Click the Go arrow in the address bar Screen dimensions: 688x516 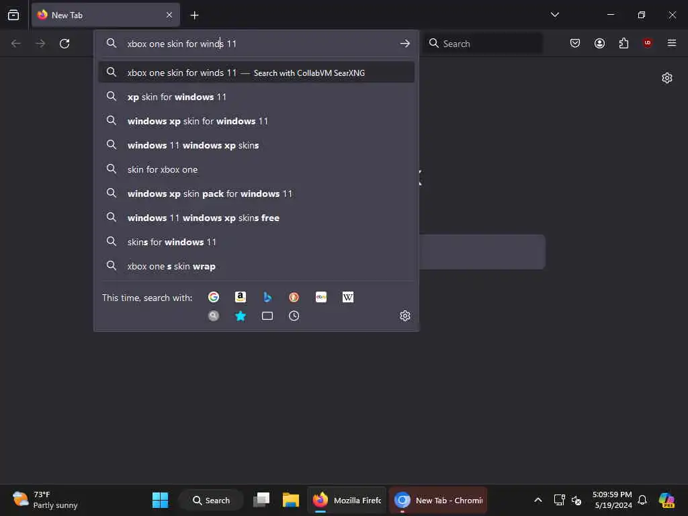[x=405, y=44]
